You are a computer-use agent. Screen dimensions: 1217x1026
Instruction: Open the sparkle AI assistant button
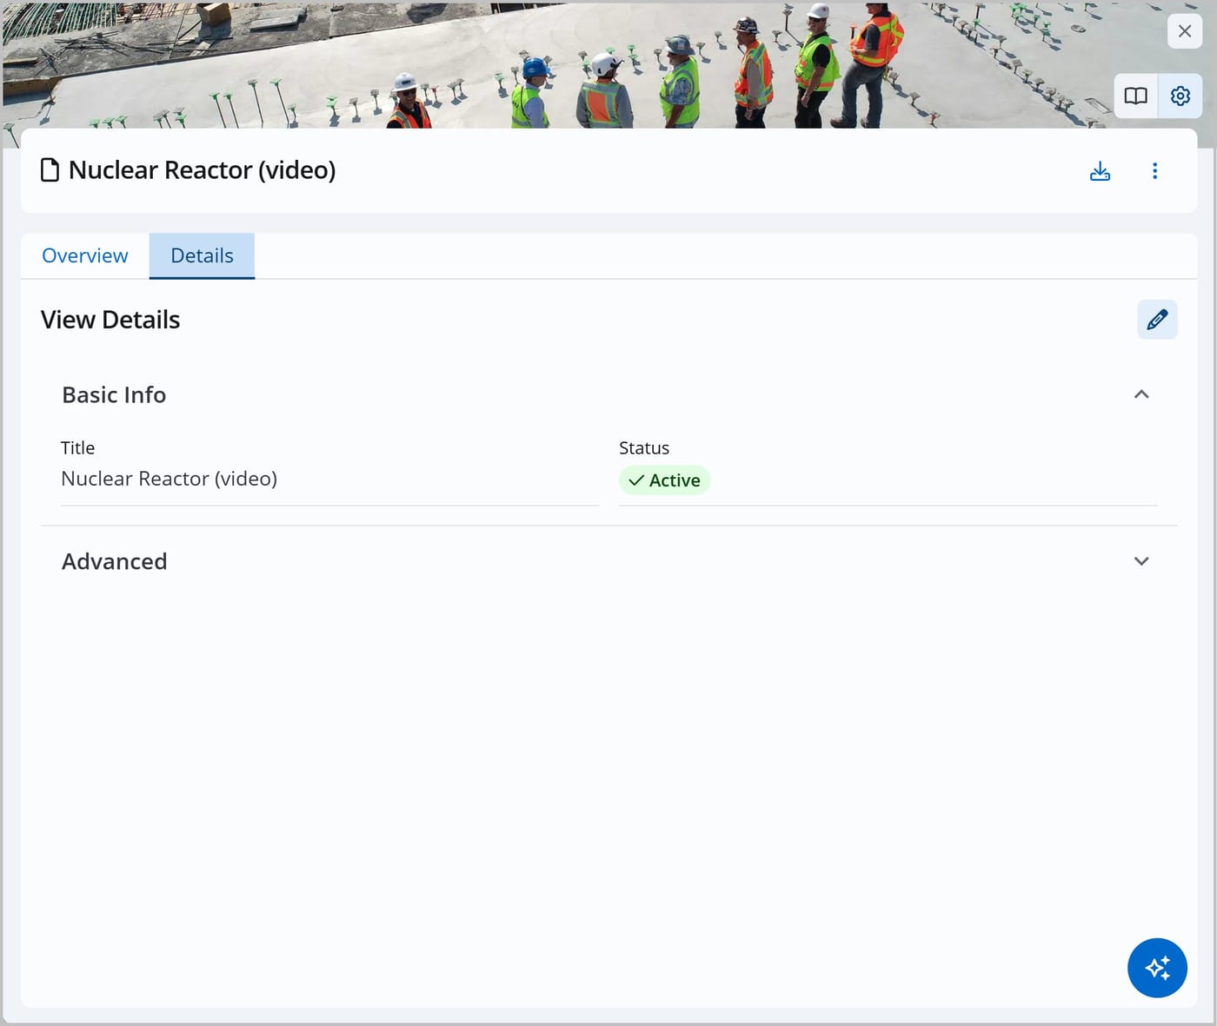1157,968
